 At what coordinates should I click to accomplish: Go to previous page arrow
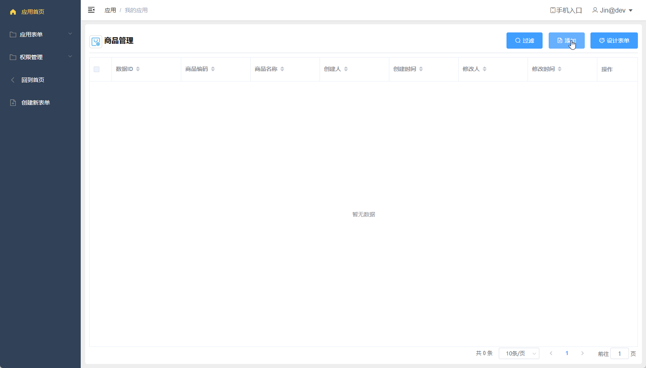click(x=551, y=353)
